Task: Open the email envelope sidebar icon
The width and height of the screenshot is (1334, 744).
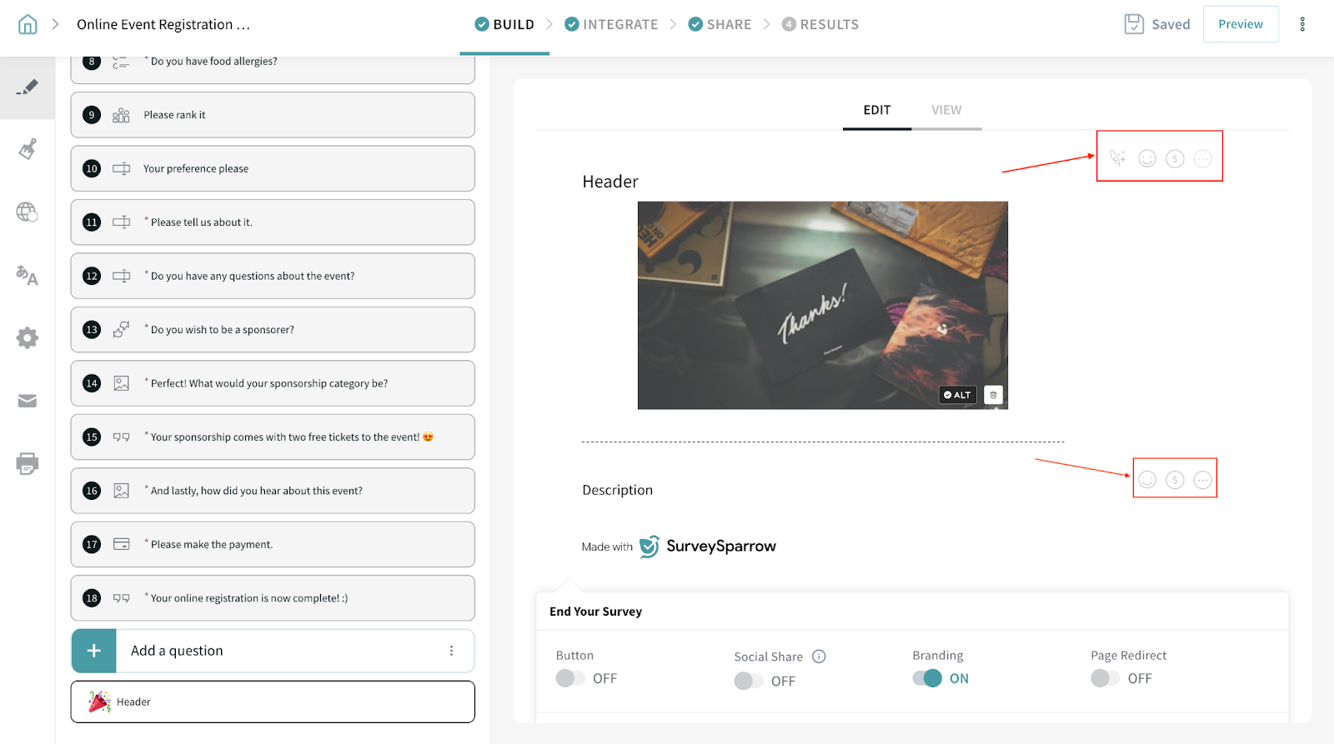Action: (x=28, y=401)
